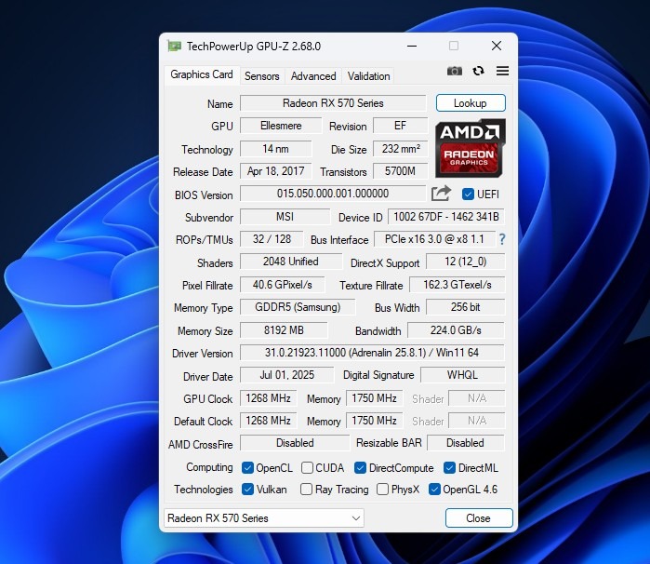
Task: Click the refresh arrows icon
Action: point(478,71)
